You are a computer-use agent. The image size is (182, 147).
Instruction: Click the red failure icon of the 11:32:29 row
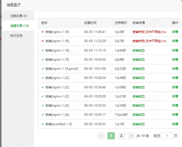coord(43,41)
